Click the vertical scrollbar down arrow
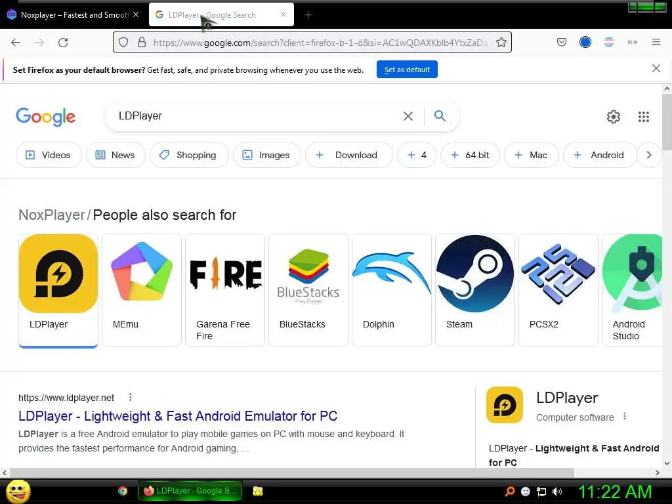Viewport: 672px width, 504px height. coord(667,463)
